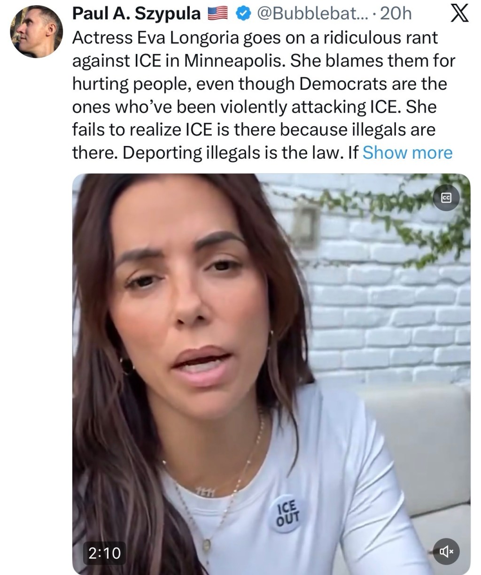Open Paul A. Szypula's profile avatar
Screen dimensions: 481x575
tap(37, 31)
